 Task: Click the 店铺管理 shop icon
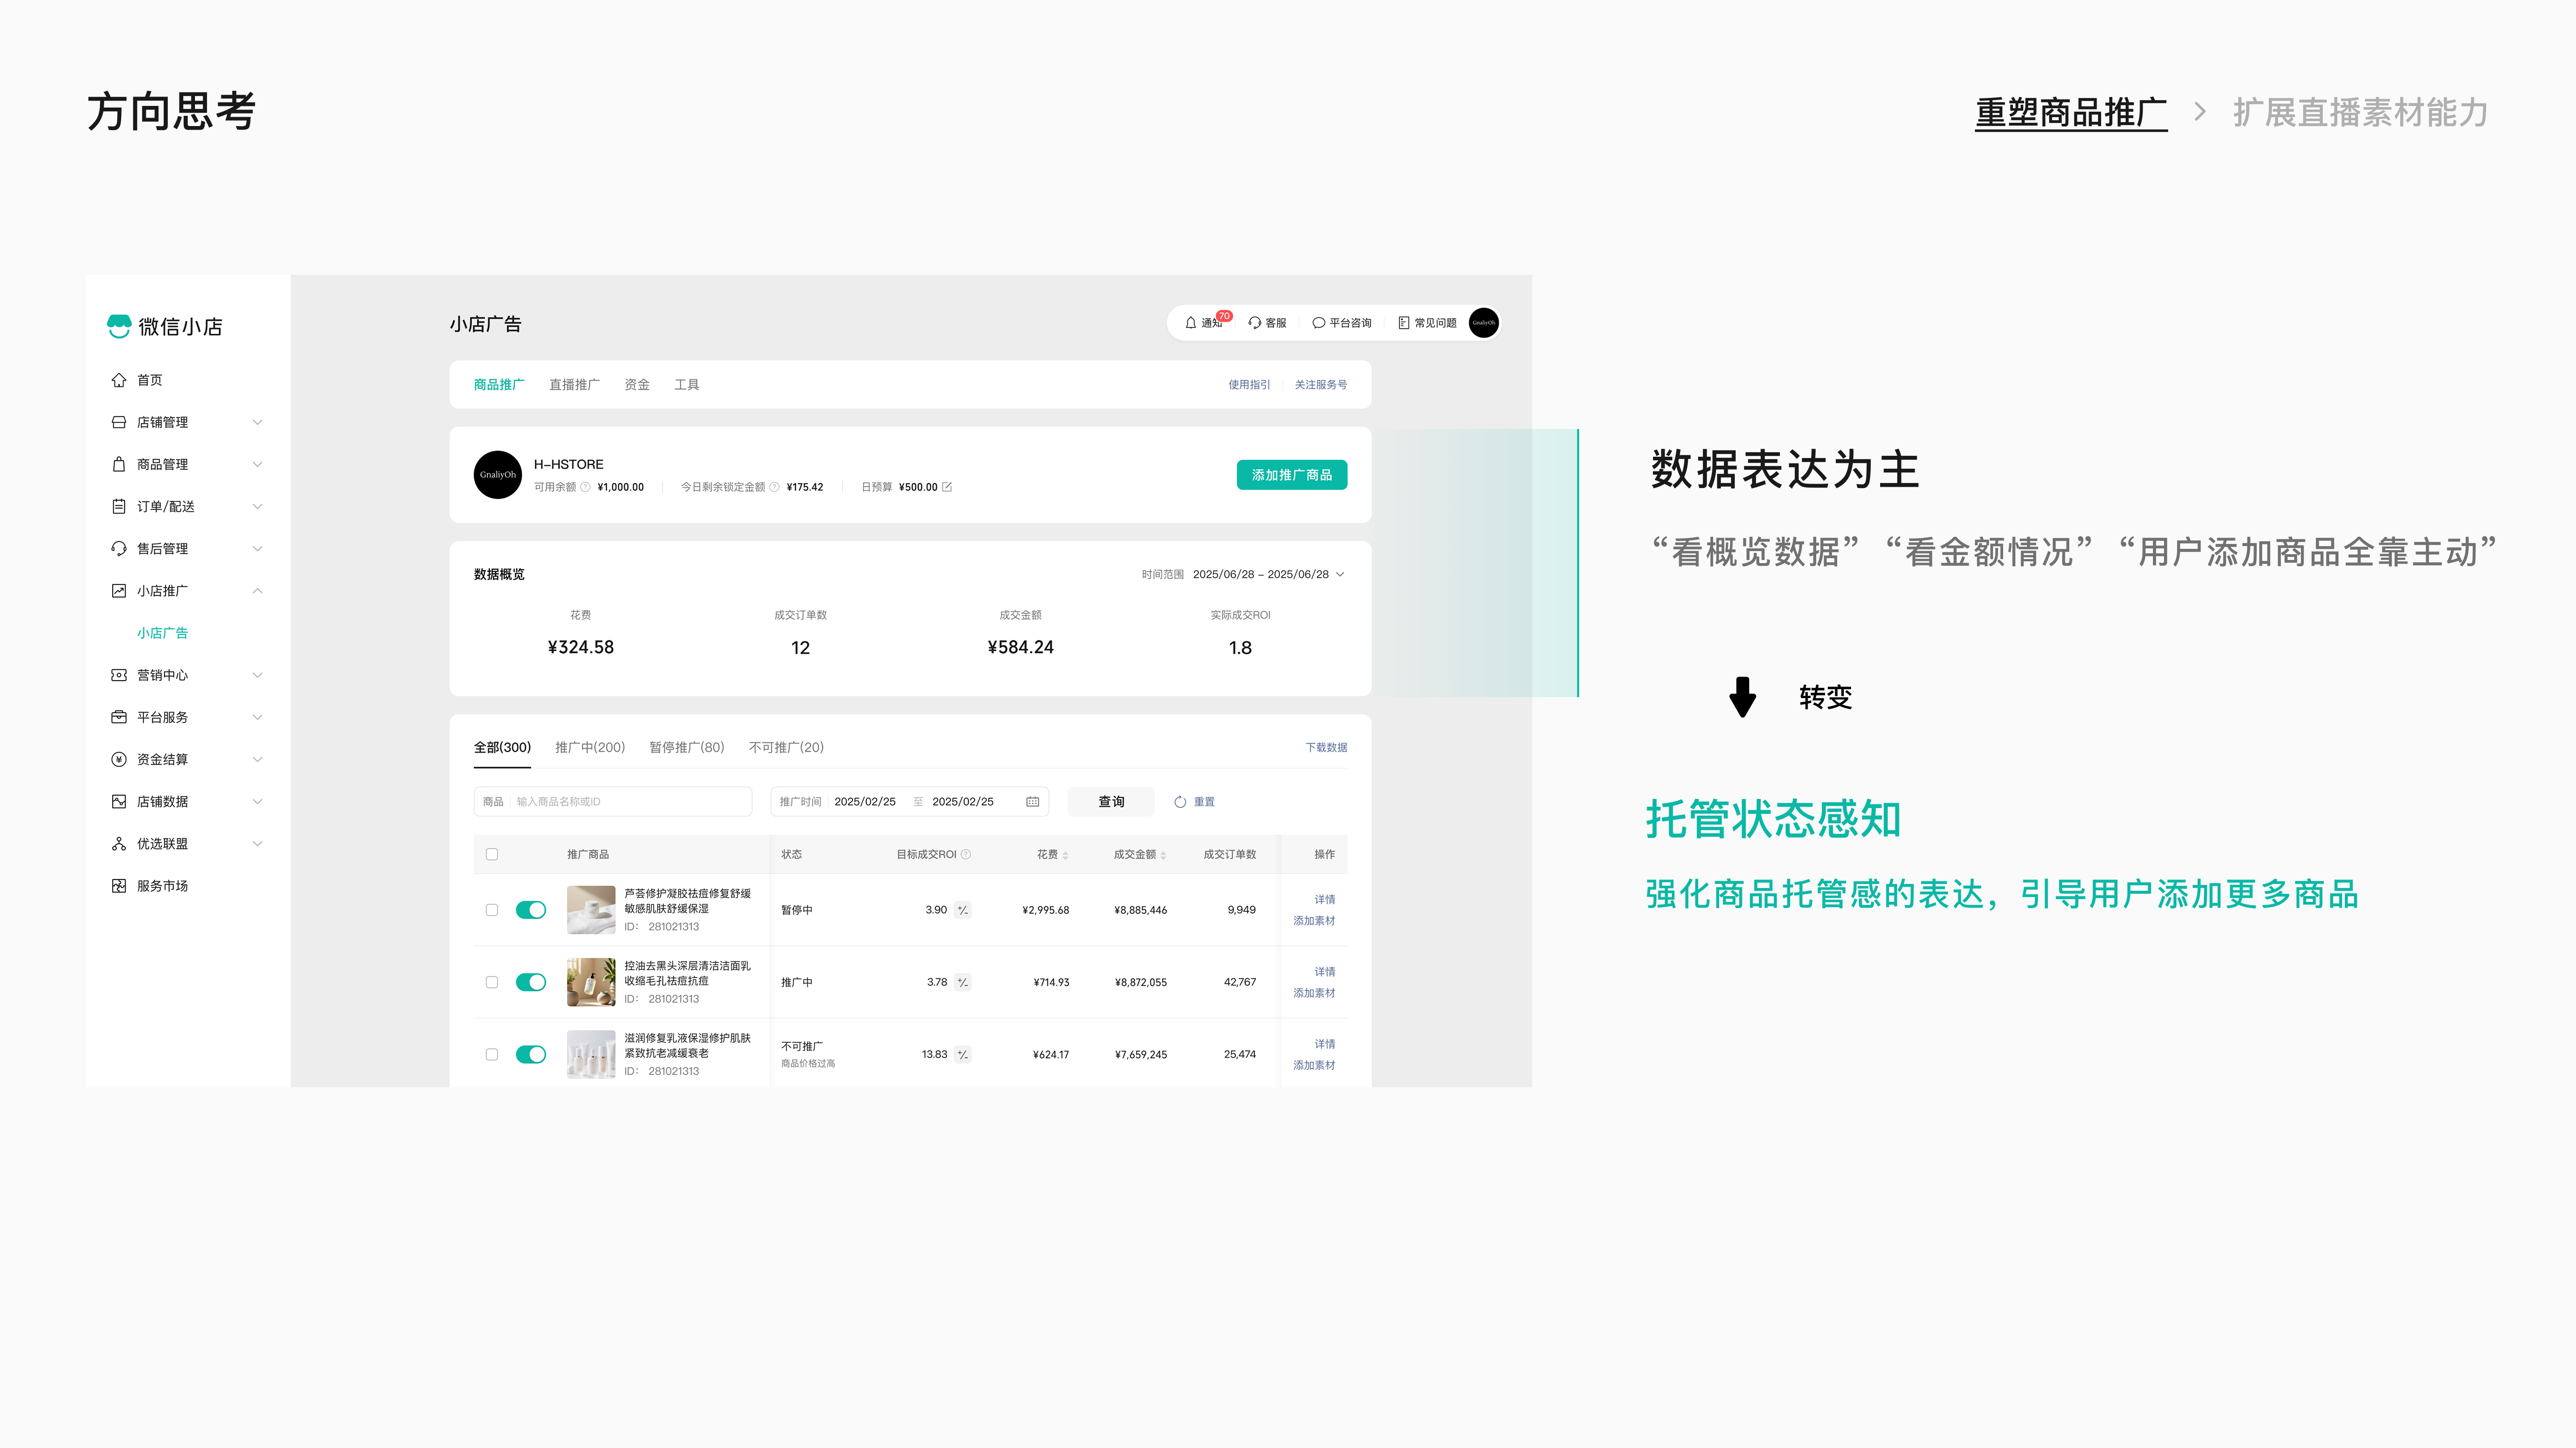point(119,422)
